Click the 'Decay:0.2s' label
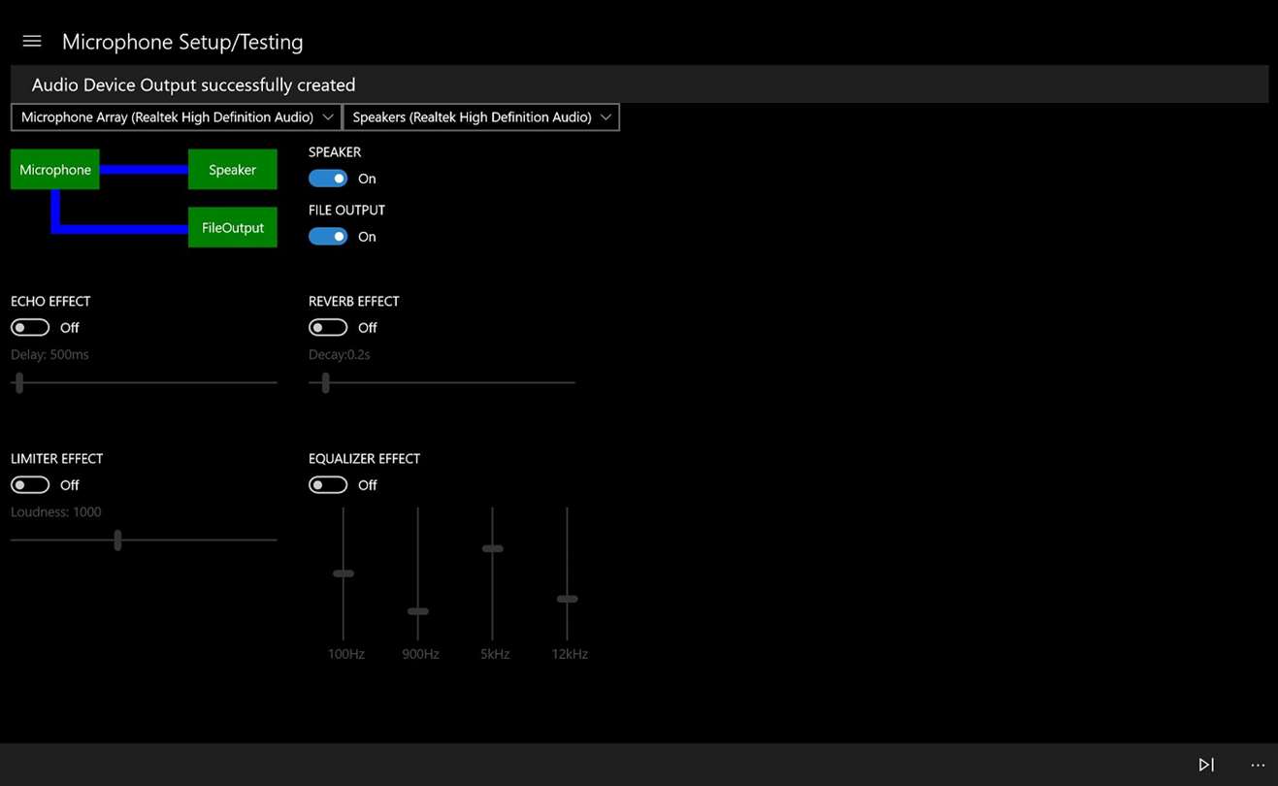Viewport: 1278px width, 786px height. click(340, 355)
